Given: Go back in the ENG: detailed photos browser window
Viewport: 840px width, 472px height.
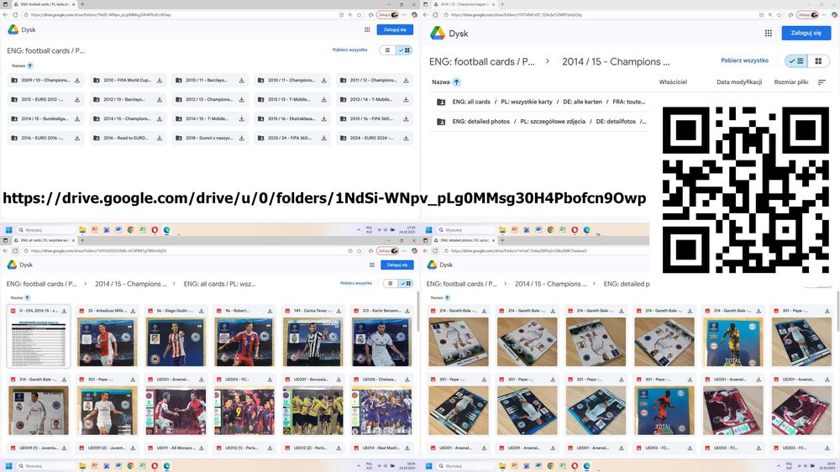Looking at the screenshot, I should coord(426,251).
